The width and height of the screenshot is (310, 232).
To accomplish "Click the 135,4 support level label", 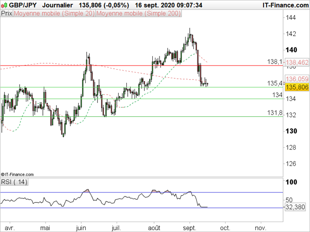I will click(275, 83).
